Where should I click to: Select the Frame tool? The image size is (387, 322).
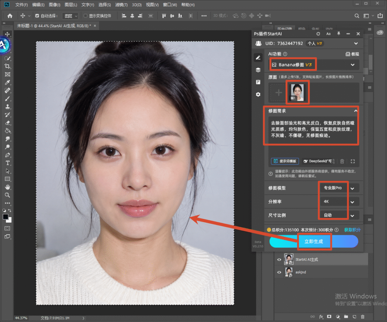[x=8, y=74]
